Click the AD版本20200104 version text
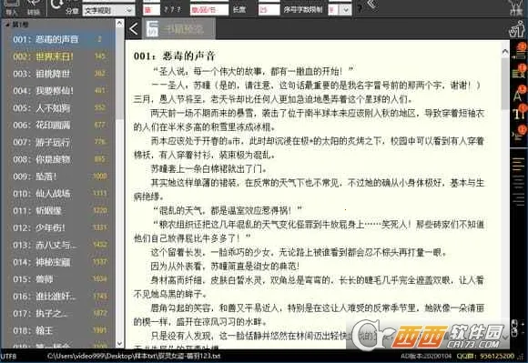528x363 pixels. [426, 356]
